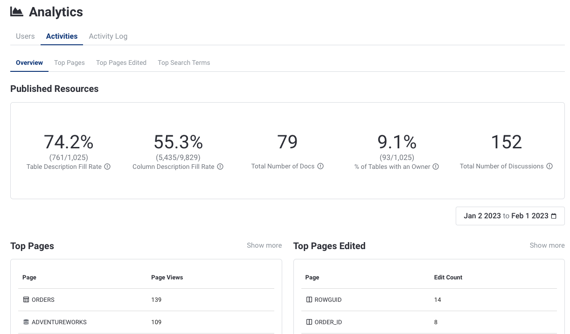The height and width of the screenshot is (334, 570).
Task: Open the ORDERS page link
Action: (43, 299)
